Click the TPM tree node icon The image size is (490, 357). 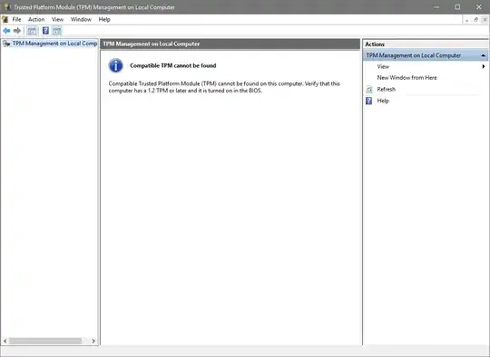[6, 43]
